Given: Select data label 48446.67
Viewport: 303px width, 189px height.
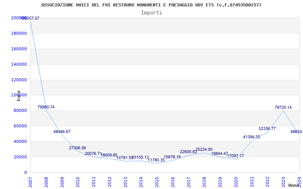Looking at the screenshot, I should click(x=62, y=132).
